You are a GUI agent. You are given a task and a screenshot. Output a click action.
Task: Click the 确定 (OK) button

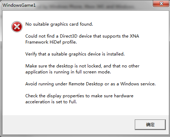[x=150, y=125]
